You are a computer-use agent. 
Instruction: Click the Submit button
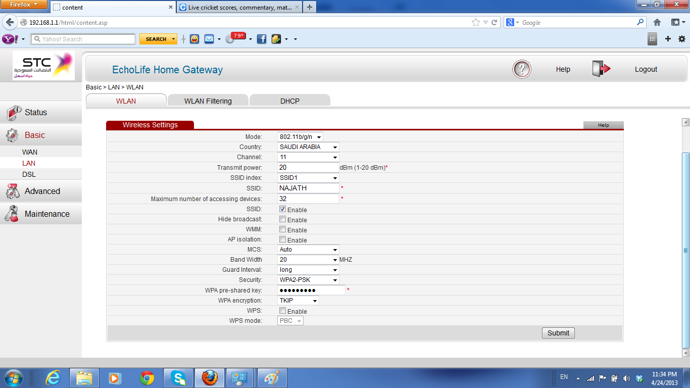[x=558, y=333]
